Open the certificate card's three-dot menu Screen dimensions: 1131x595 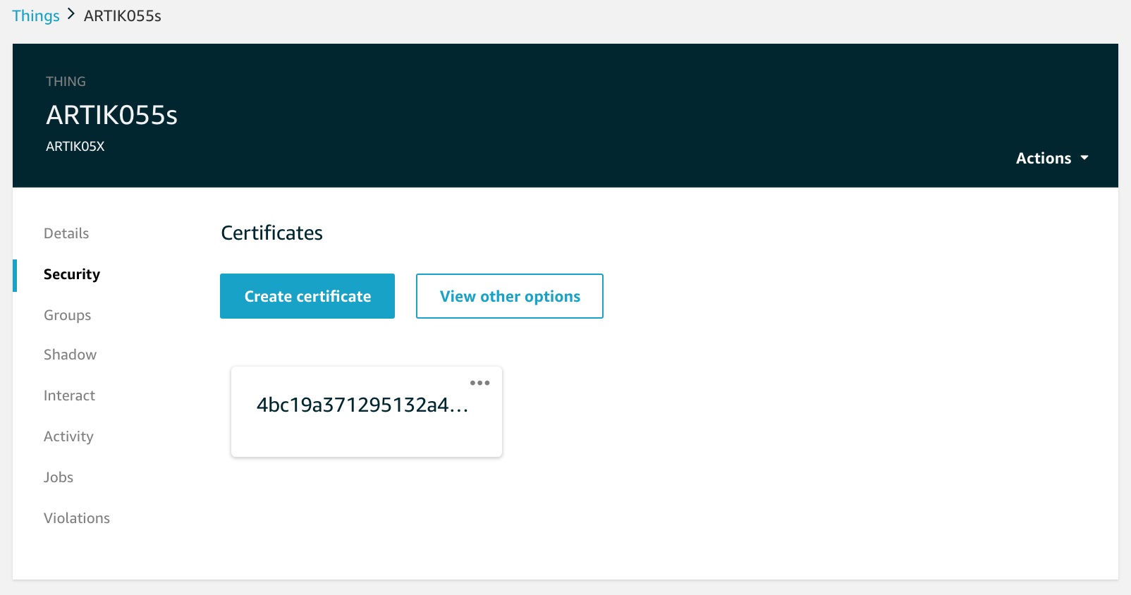point(479,383)
